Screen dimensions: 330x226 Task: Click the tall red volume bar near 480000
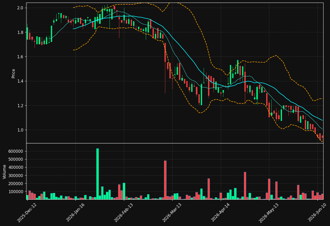(x=165, y=180)
